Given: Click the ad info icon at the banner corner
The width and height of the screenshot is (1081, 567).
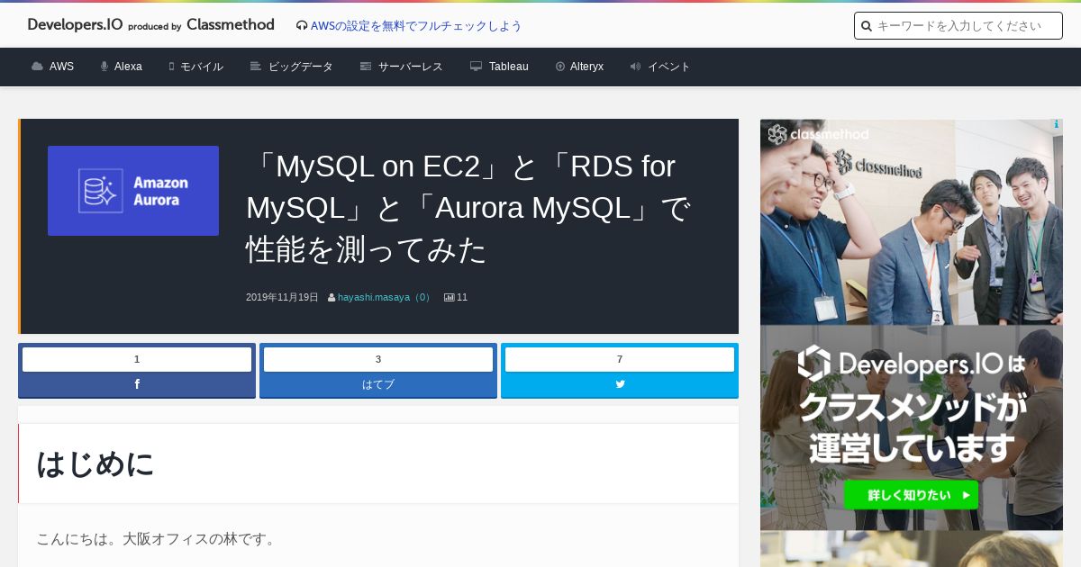Looking at the screenshot, I should (x=1057, y=125).
